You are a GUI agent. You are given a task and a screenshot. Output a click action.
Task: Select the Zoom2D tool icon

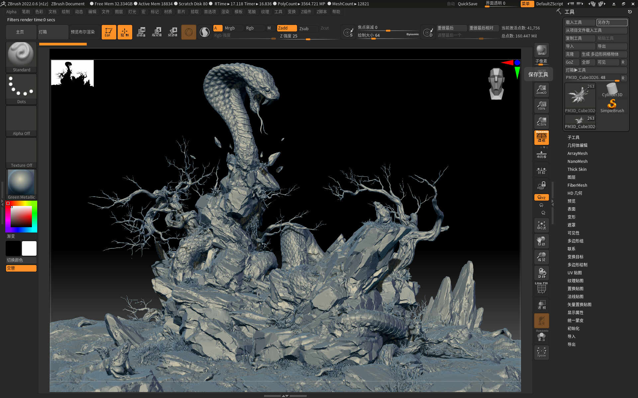point(541,90)
